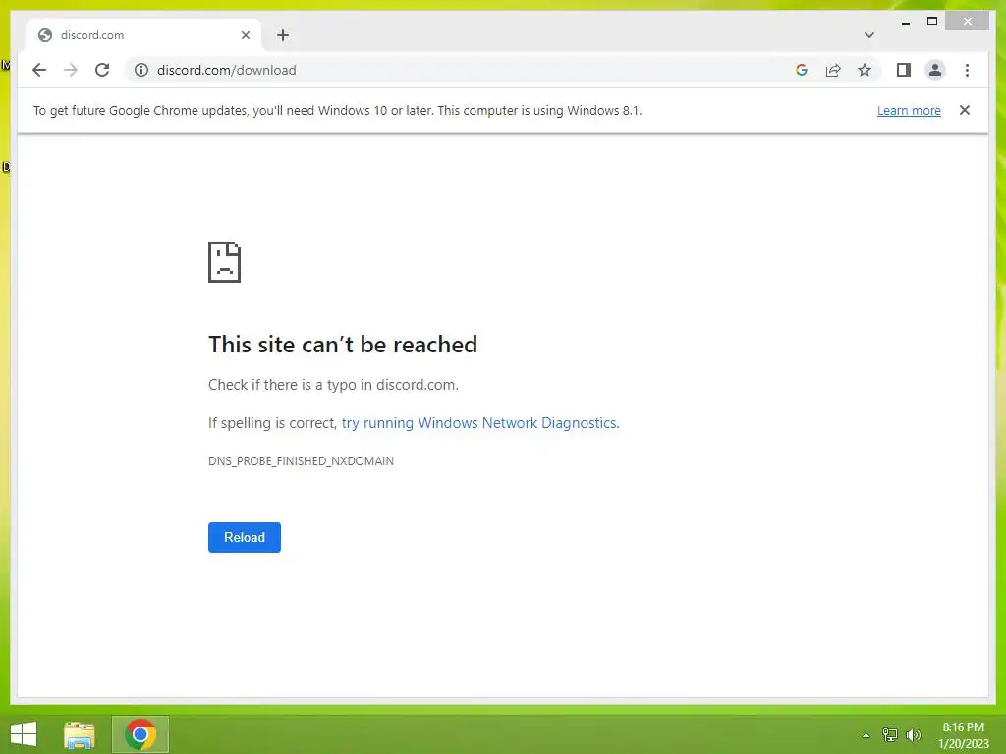Go back to the previous page
Image resolution: width=1006 pixels, height=754 pixels.
tap(39, 70)
